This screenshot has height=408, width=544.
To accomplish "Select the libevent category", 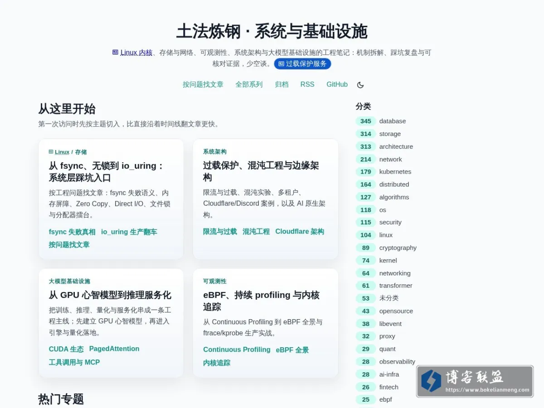I will [x=390, y=324].
